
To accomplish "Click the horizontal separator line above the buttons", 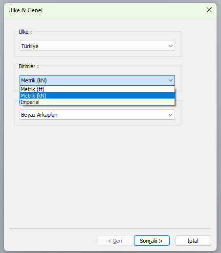I will [110, 228].
